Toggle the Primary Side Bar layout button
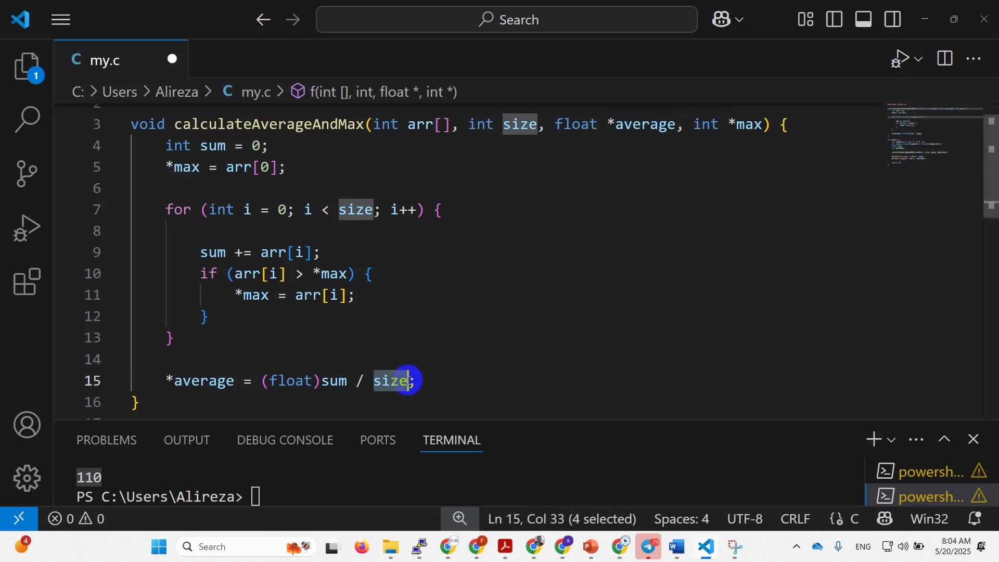This screenshot has height=562, width=999. pyautogui.click(x=834, y=20)
